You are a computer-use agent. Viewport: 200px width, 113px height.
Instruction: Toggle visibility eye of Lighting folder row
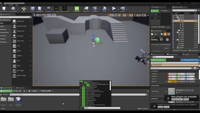[173, 32]
